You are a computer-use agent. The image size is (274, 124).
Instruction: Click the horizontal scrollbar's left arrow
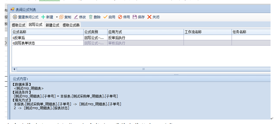pyautogui.click(x=14, y=69)
